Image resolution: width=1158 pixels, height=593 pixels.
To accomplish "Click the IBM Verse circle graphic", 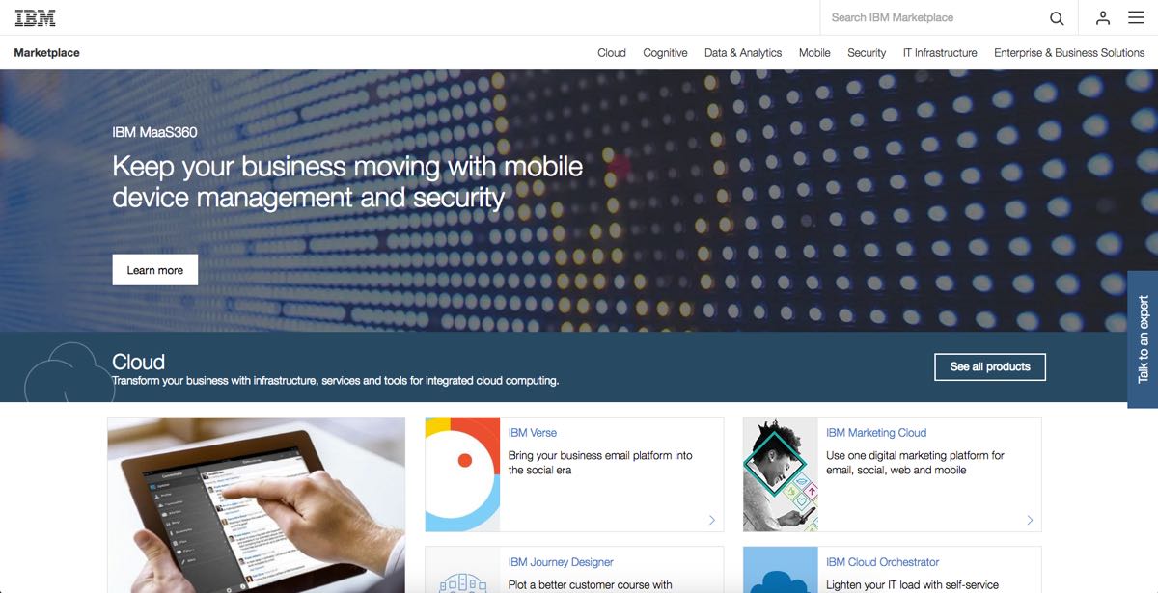I will click(463, 474).
